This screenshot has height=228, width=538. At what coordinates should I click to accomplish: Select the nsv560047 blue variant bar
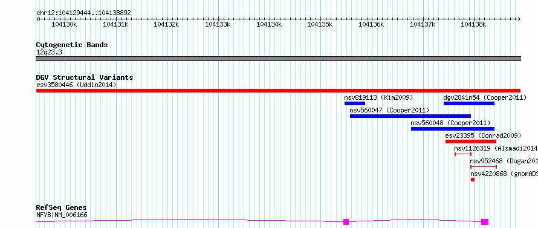coord(410,116)
